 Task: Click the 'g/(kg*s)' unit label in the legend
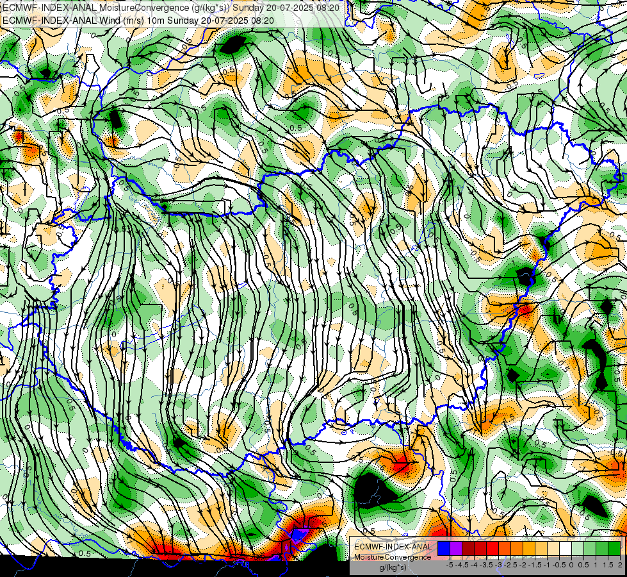(393, 568)
